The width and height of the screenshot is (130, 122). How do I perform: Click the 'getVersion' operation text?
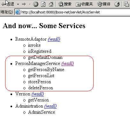[38, 100]
